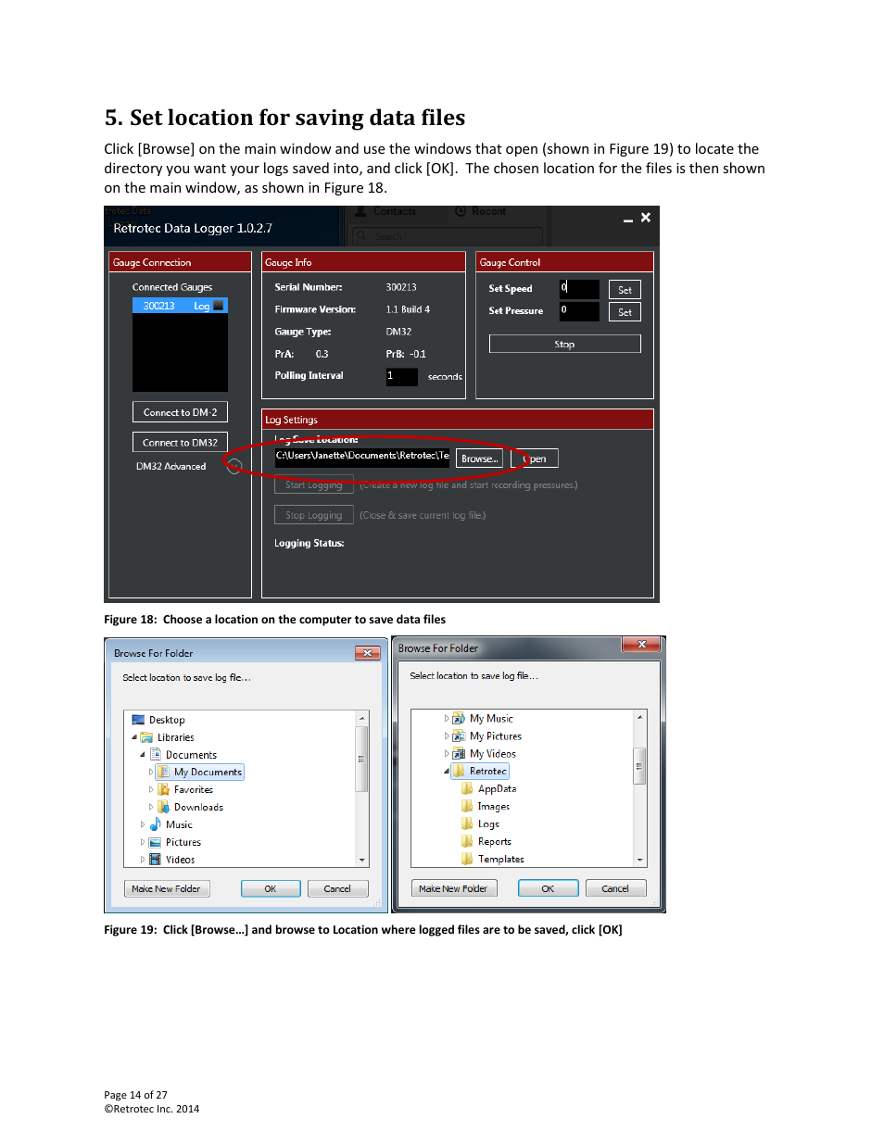
Task: Click Favorites star folder icon
Action: (163, 789)
